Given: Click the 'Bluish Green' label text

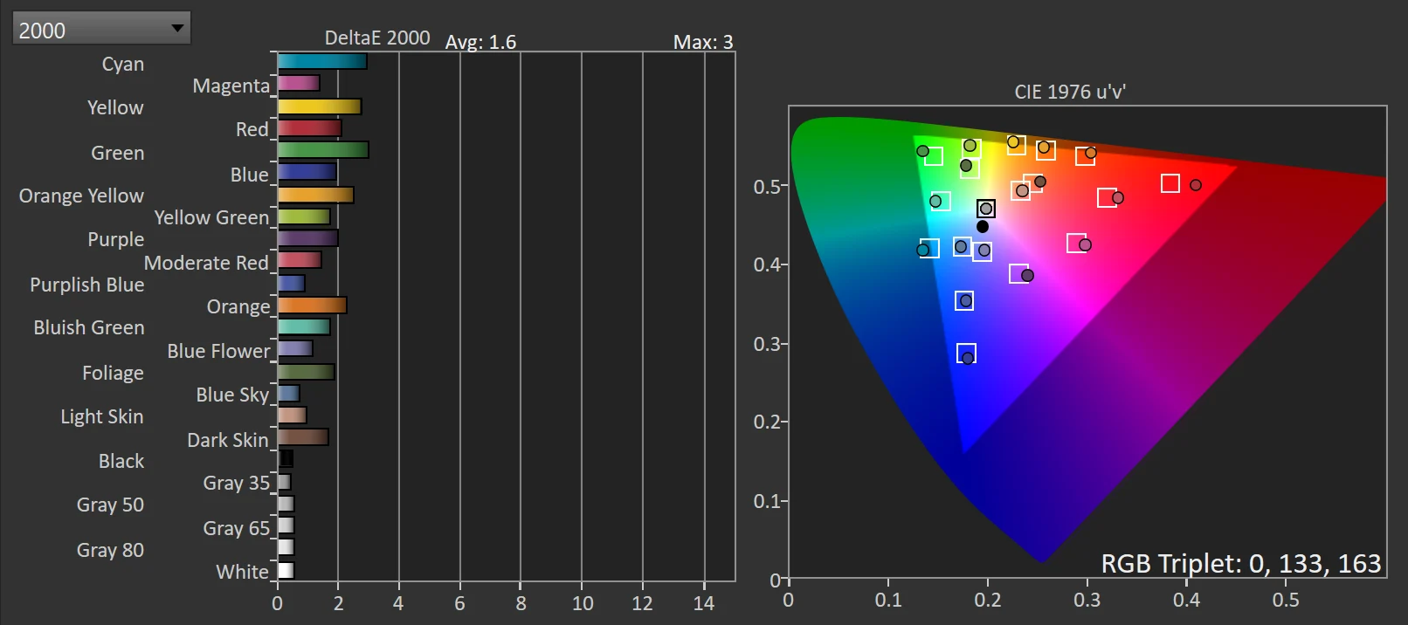Looking at the screenshot, I should [x=89, y=327].
